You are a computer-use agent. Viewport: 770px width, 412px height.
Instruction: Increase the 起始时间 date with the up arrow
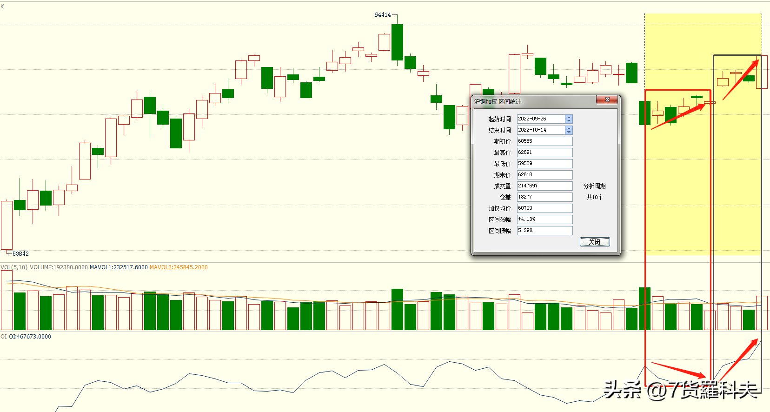point(569,117)
